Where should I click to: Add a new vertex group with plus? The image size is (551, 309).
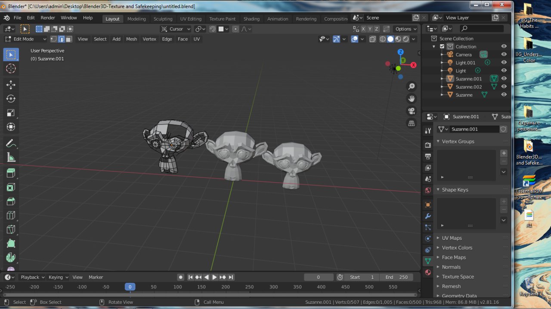tap(504, 153)
